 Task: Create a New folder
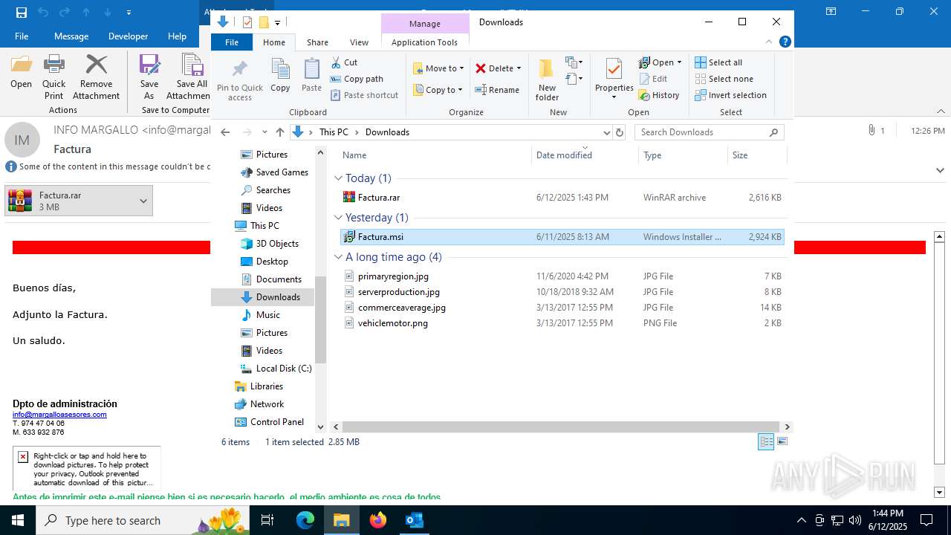[547, 80]
